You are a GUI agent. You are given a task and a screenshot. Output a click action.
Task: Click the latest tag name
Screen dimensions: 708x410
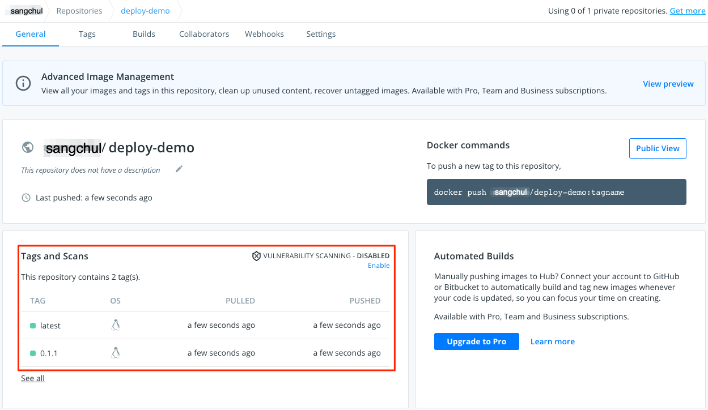[50, 326]
